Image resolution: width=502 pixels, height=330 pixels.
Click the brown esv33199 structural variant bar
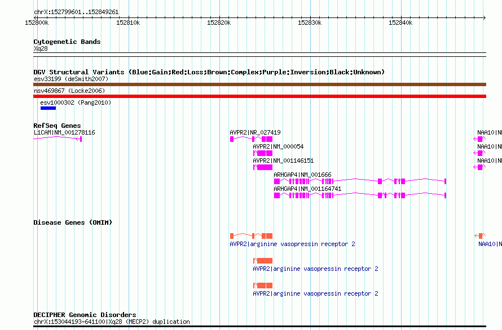click(259, 84)
